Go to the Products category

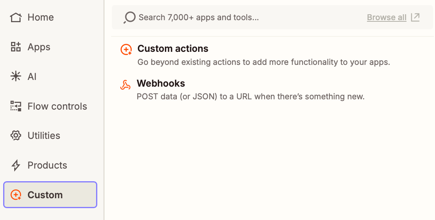[x=47, y=165]
